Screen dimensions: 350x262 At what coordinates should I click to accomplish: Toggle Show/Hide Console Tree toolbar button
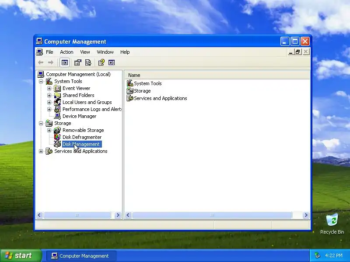(x=64, y=62)
